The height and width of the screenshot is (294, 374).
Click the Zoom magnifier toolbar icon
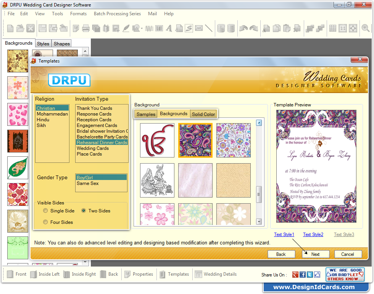click(366, 28)
